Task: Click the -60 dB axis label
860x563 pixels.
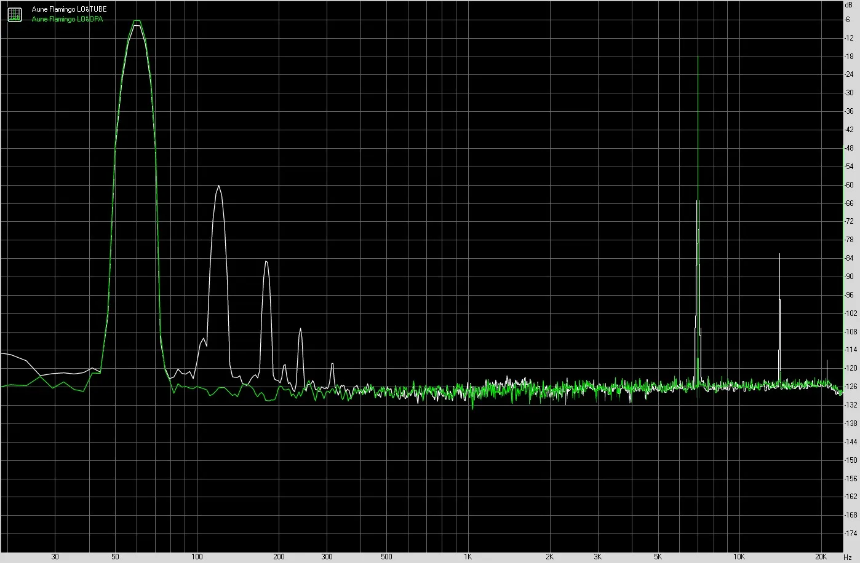Action: (x=849, y=185)
